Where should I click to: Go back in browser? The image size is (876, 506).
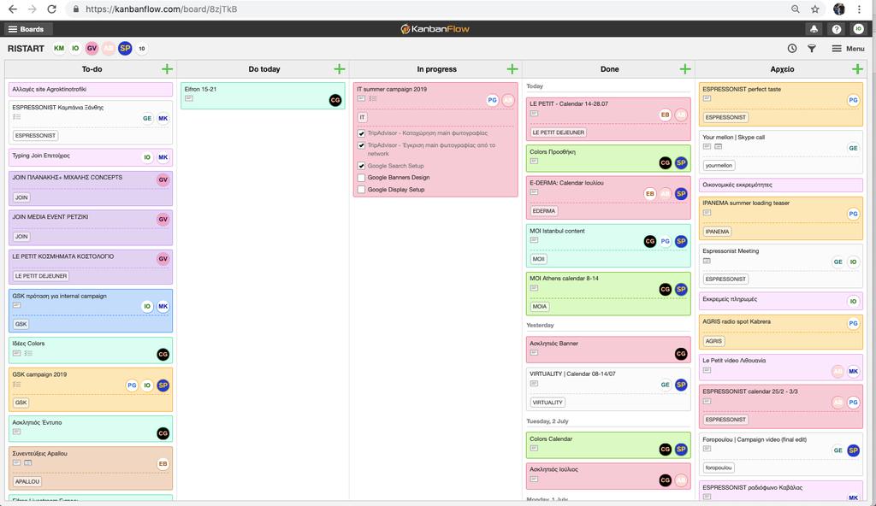12,9
